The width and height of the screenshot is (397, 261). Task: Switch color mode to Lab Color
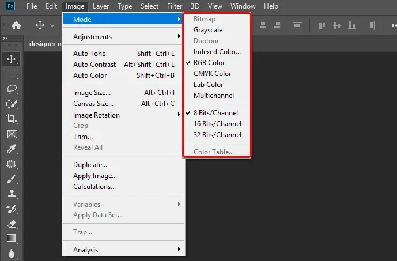point(217,85)
